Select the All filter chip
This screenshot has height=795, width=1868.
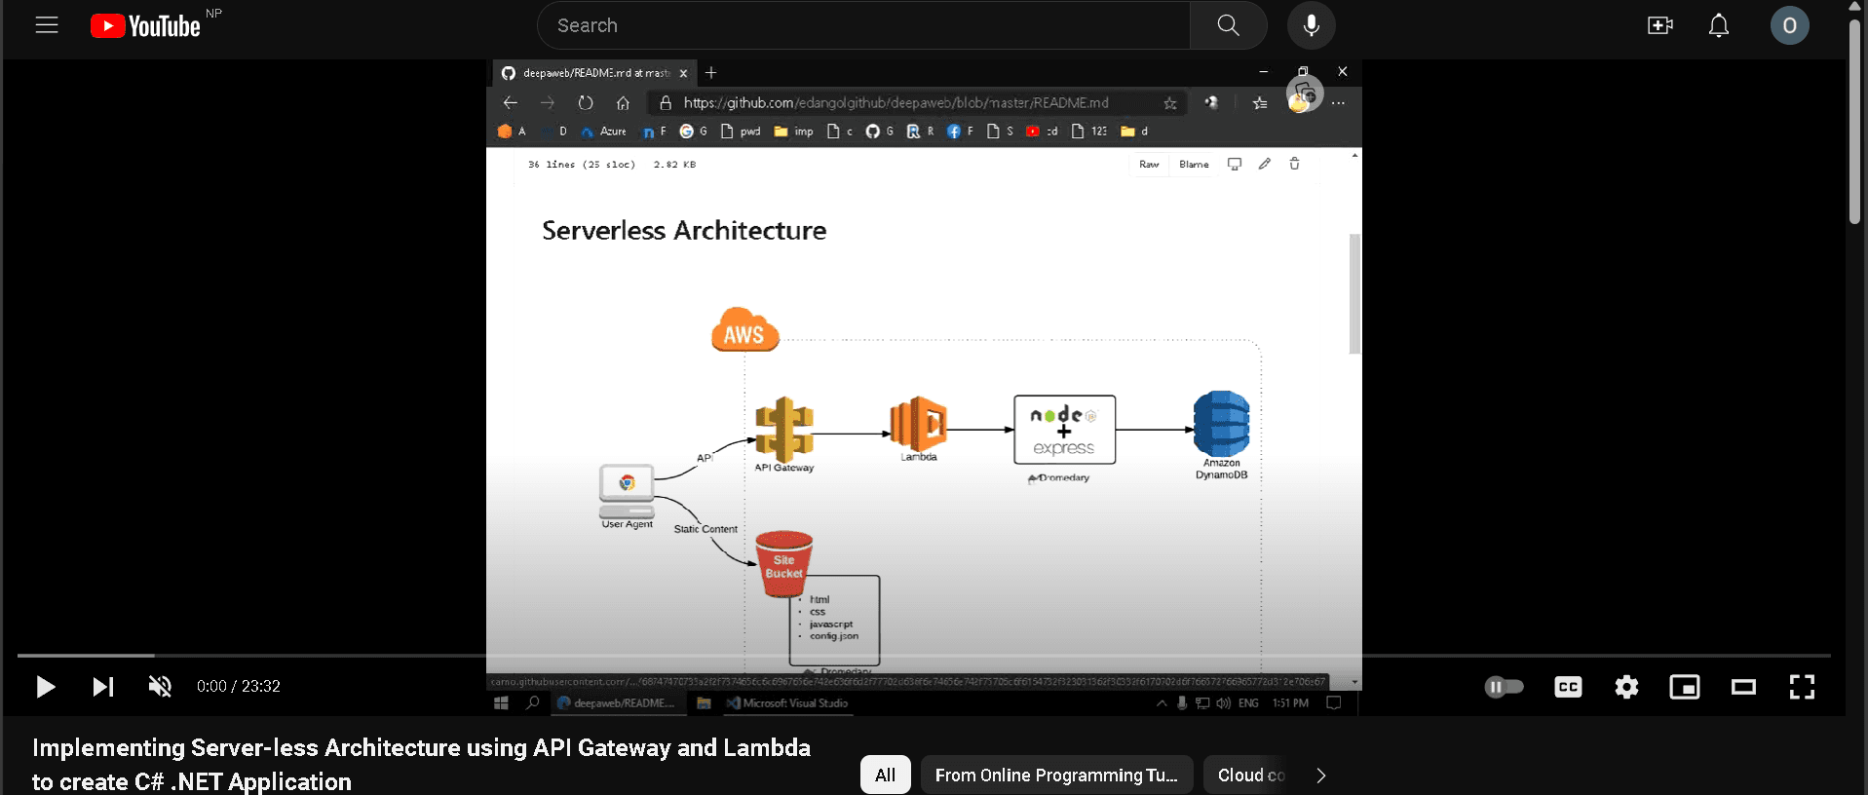tap(885, 775)
